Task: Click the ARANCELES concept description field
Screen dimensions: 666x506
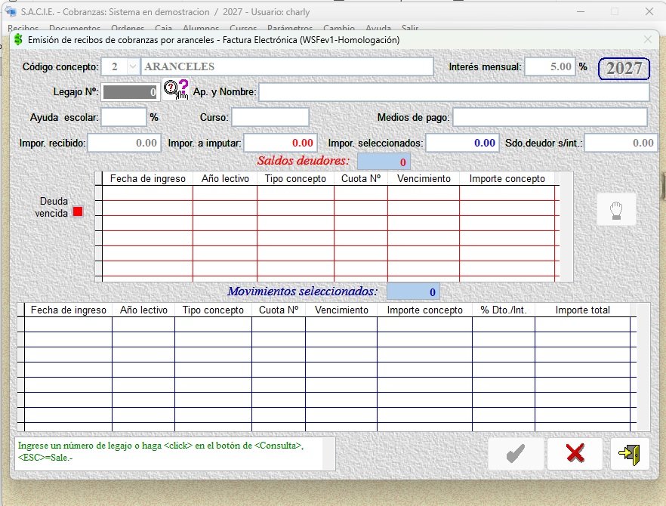Action: (x=287, y=66)
